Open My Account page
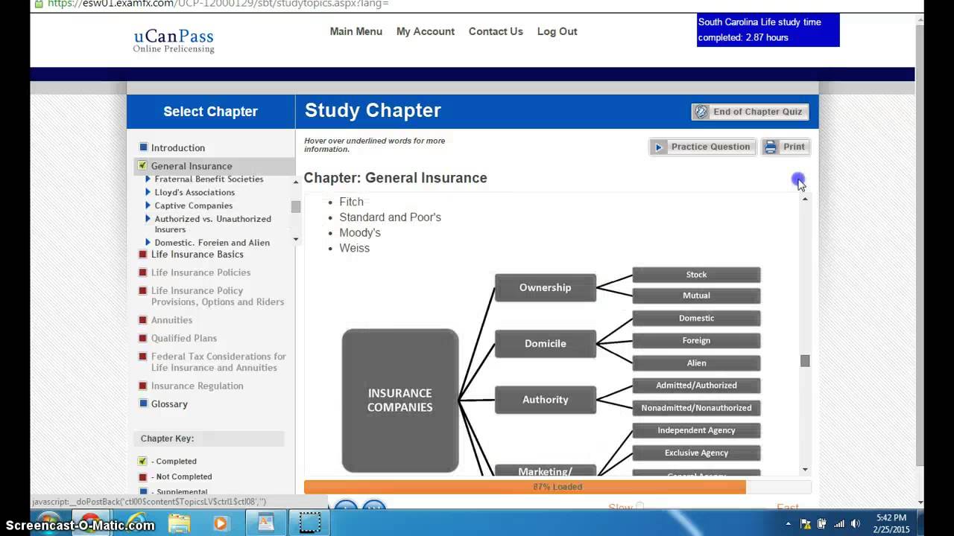This screenshot has height=536, width=954. pyautogui.click(x=426, y=31)
